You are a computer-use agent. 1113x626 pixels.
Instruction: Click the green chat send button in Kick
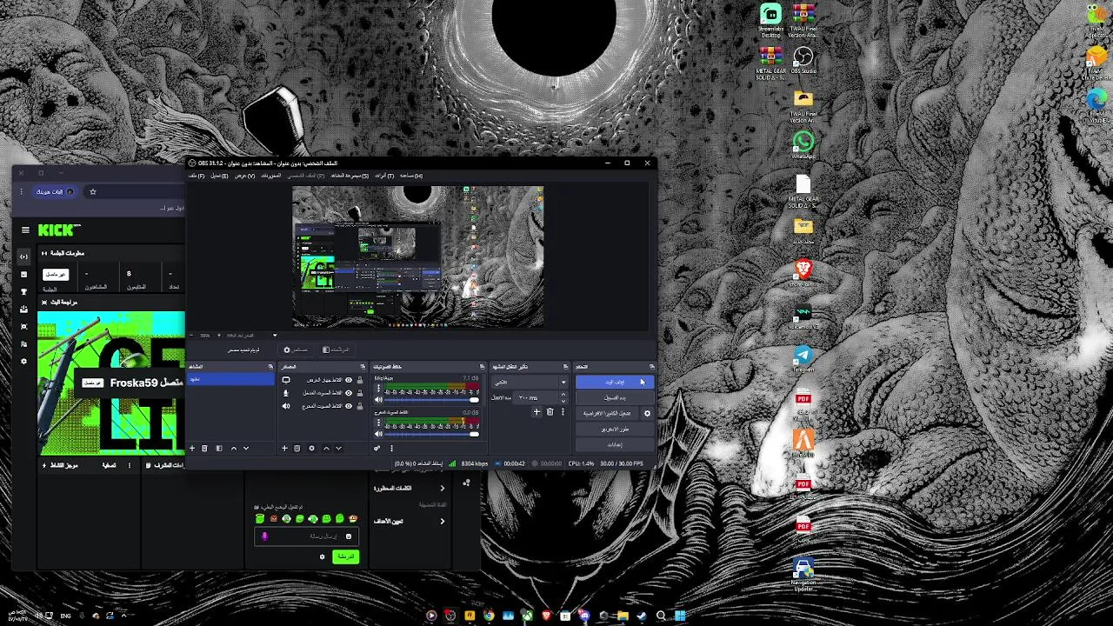click(345, 556)
